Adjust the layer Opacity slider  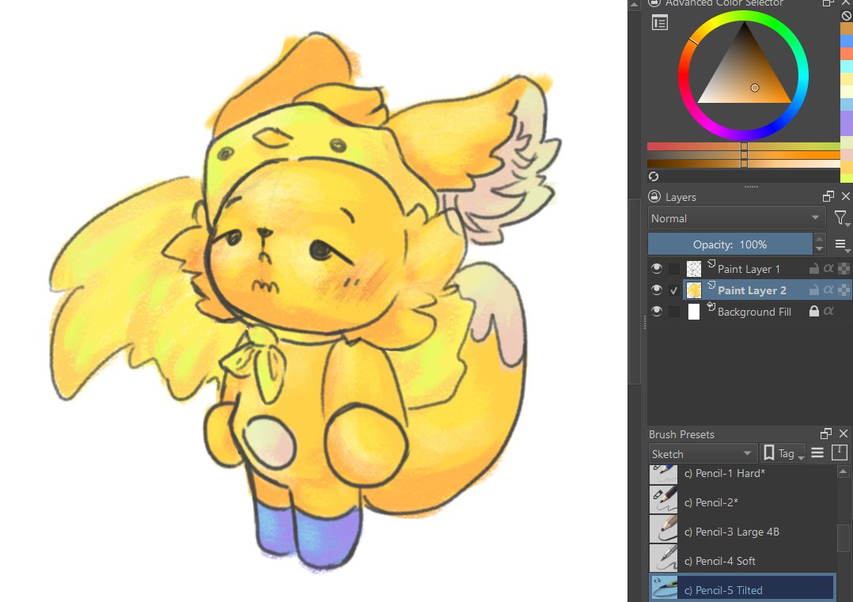(730, 244)
